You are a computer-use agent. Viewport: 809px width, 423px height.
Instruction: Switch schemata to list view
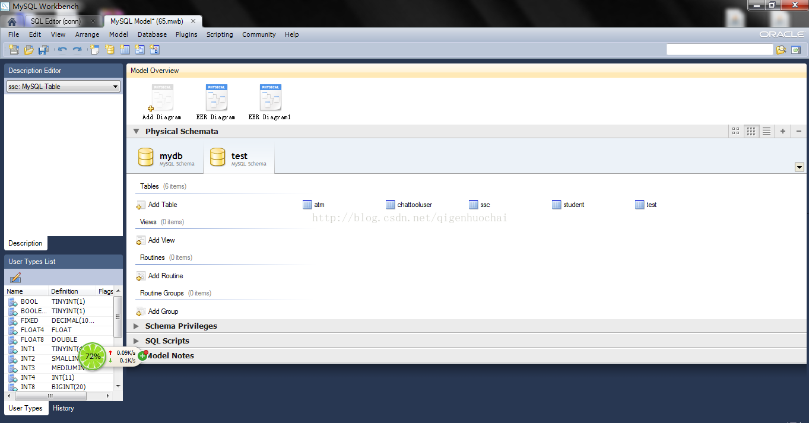pos(767,131)
